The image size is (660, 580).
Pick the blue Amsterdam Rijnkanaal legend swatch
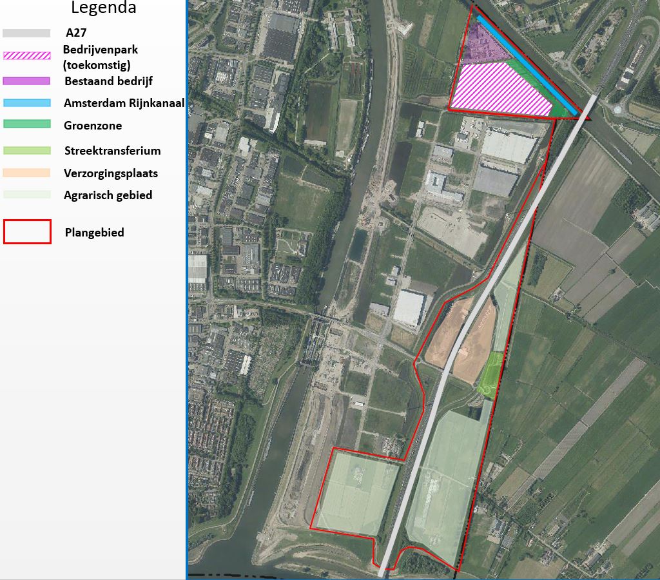tap(26, 103)
